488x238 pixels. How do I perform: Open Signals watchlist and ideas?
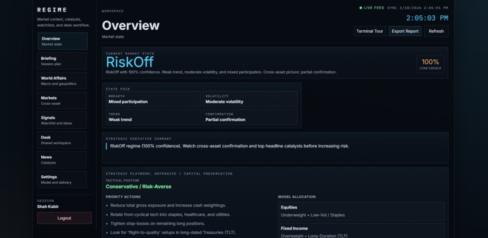(62, 120)
